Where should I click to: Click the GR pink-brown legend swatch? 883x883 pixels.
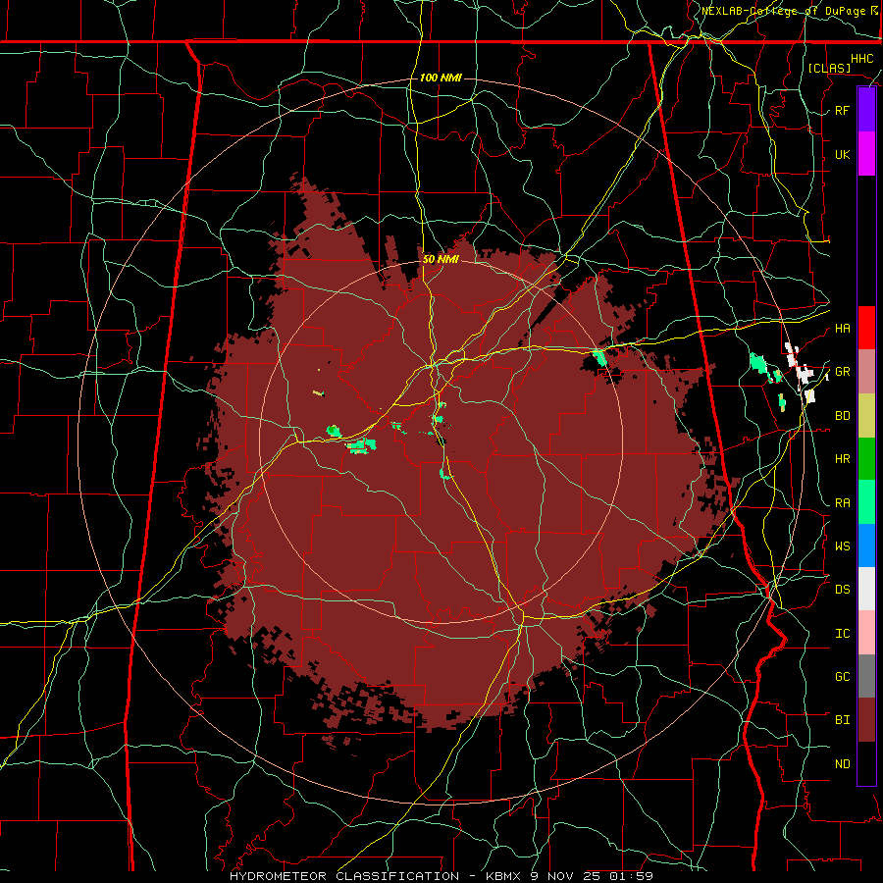866,371
